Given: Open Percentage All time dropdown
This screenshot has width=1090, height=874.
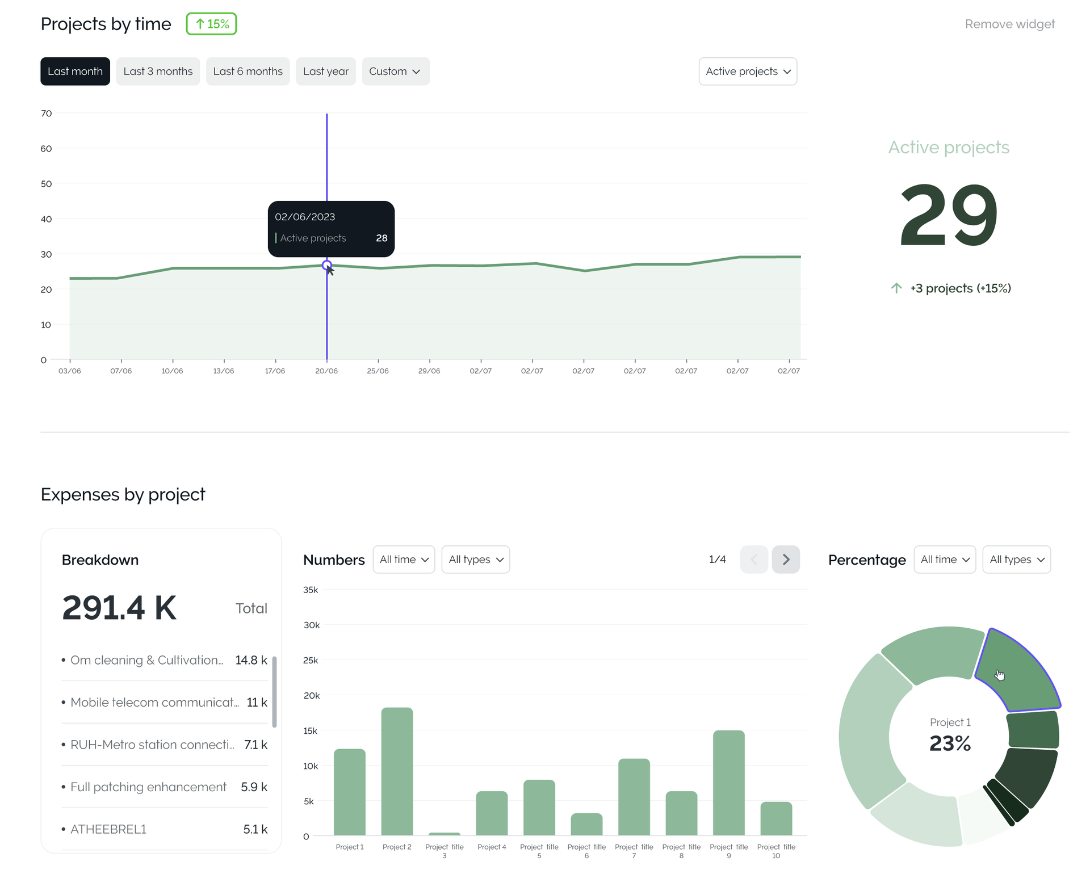Looking at the screenshot, I should [945, 560].
